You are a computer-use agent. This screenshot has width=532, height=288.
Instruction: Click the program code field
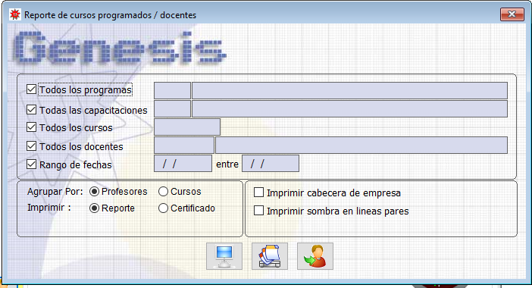pyautogui.click(x=172, y=91)
